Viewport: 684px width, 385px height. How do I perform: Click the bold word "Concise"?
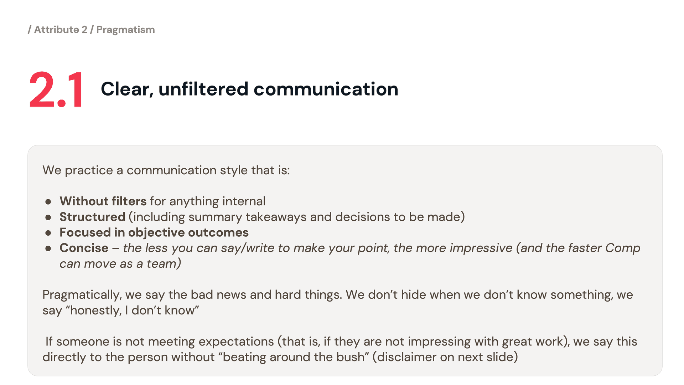coord(84,248)
